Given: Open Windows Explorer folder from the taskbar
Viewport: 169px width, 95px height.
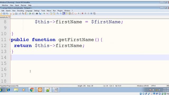Looking at the screenshot, I should coord(16,90).
